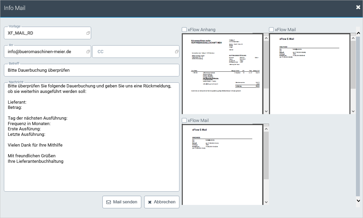Click into the Betreff subject field

coord(91,70)
